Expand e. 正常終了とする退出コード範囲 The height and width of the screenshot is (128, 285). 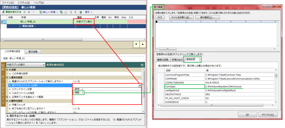[x=7, y=97]
